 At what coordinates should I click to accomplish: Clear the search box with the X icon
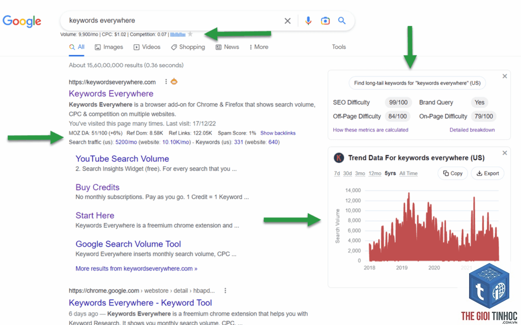pos(287,21)
